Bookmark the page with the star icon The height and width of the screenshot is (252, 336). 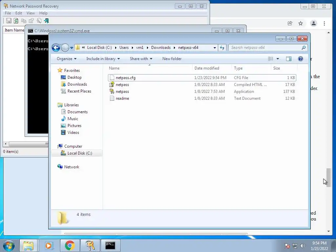(301, 23)
